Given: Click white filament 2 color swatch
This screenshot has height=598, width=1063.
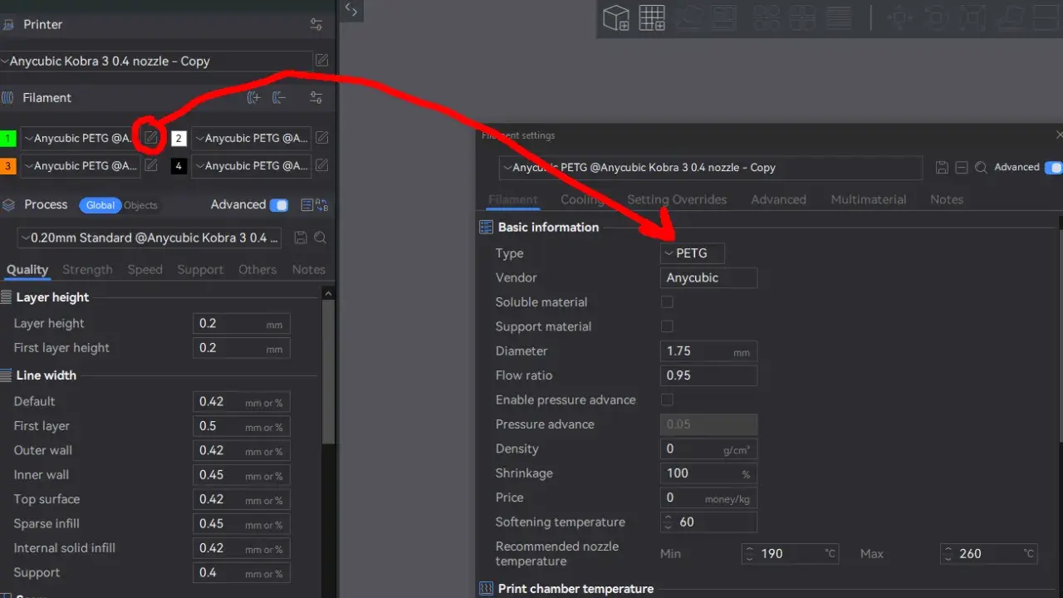Looking at the screenshot, I should [x=179, y=139].
